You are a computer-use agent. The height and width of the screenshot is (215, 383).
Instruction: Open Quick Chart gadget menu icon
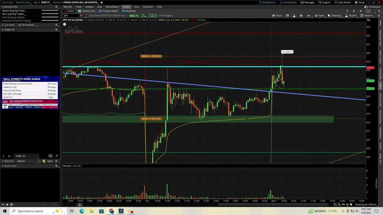[56, 166]
